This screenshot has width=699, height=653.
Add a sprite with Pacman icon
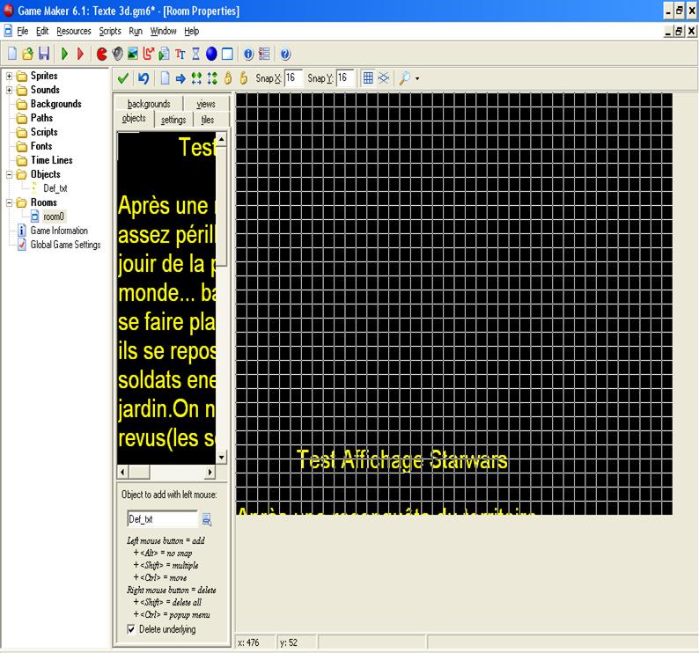pyautogui.click(x=101, y=54)
